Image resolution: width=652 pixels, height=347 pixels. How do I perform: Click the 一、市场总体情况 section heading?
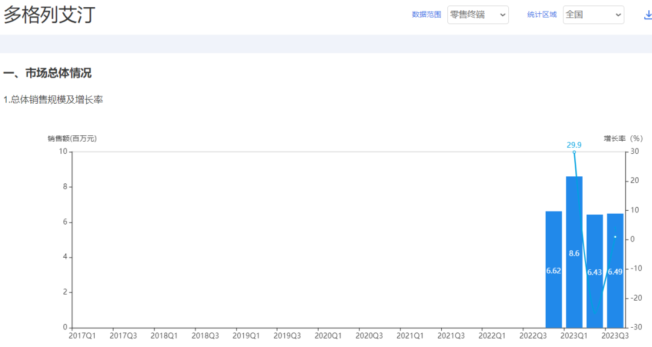(x=48, y=73)
